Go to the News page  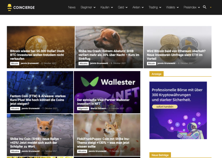coord(72,7)
